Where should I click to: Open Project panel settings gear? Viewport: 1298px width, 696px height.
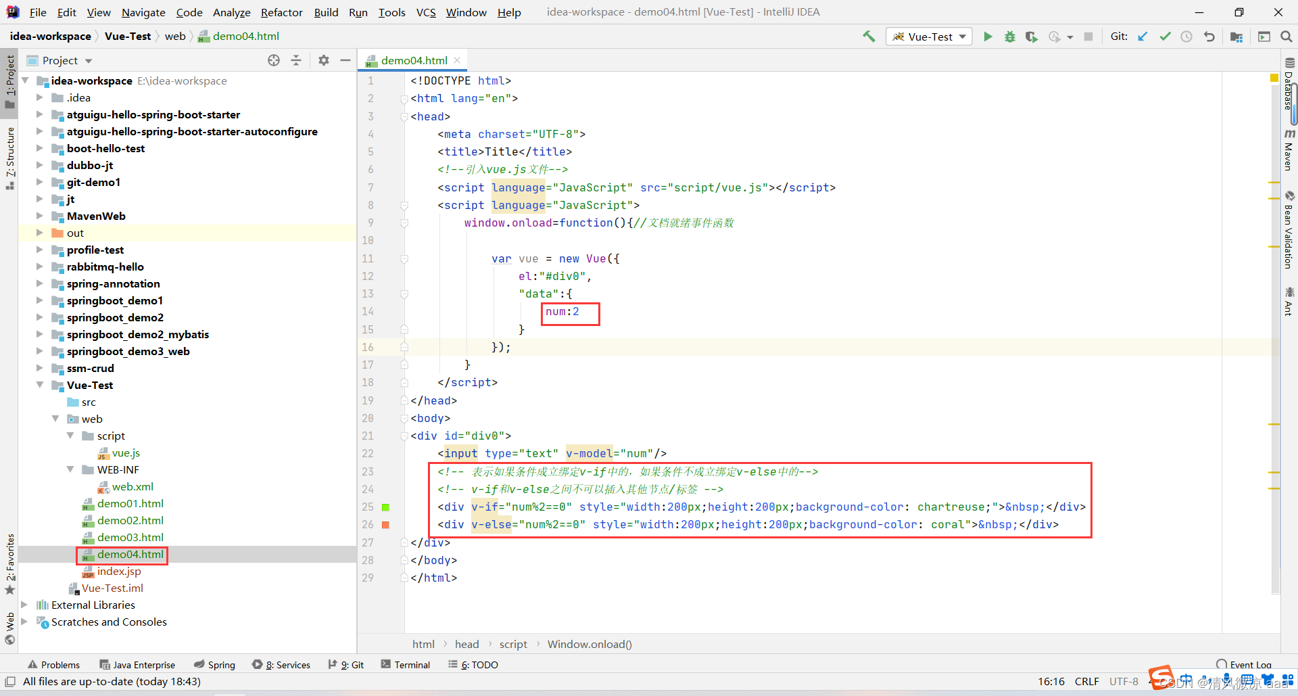pyautogui.click(x=324, y=60)
